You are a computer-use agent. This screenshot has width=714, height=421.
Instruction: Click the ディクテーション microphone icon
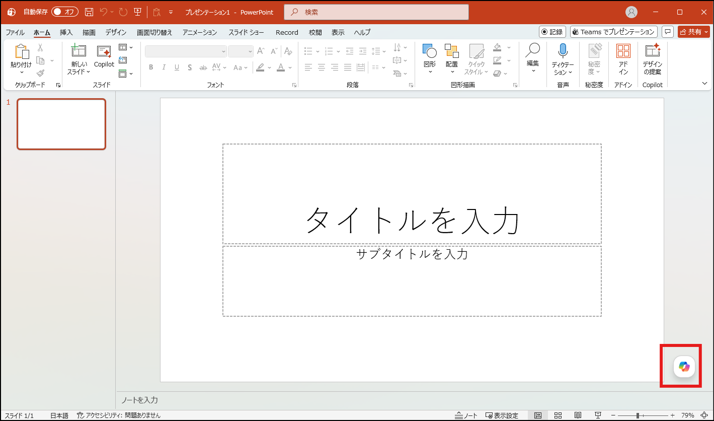pos(563,51)
